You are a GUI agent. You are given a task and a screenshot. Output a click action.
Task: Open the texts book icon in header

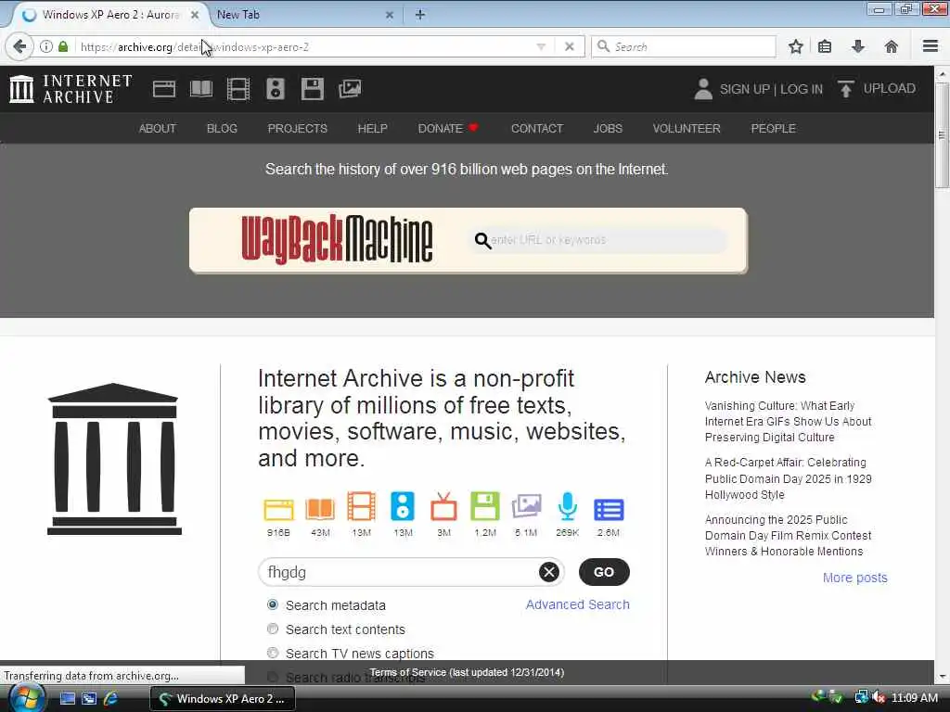(201, 89)
